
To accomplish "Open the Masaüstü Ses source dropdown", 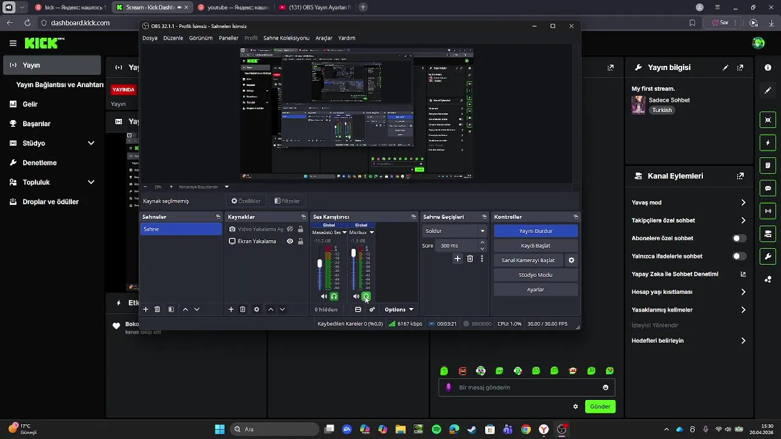I will coord(344,233).
